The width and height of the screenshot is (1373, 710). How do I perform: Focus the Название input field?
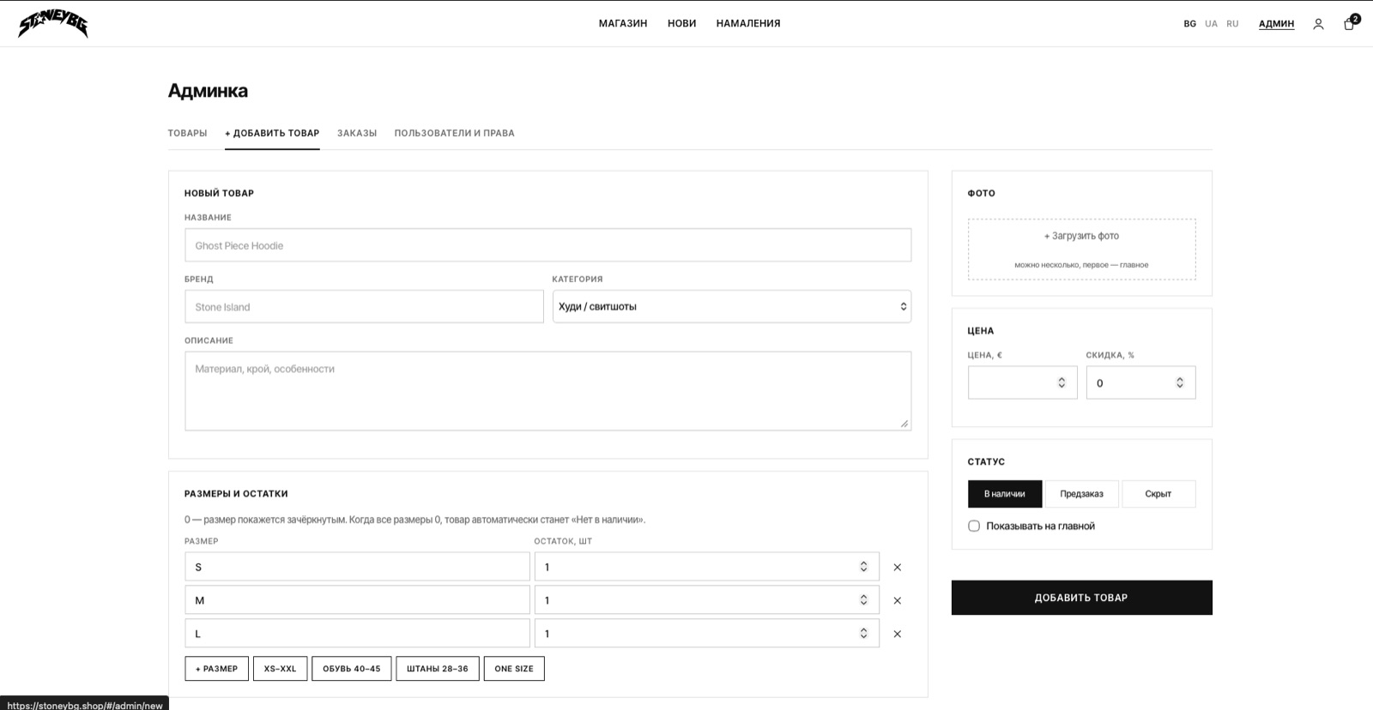tap(547, 245)
